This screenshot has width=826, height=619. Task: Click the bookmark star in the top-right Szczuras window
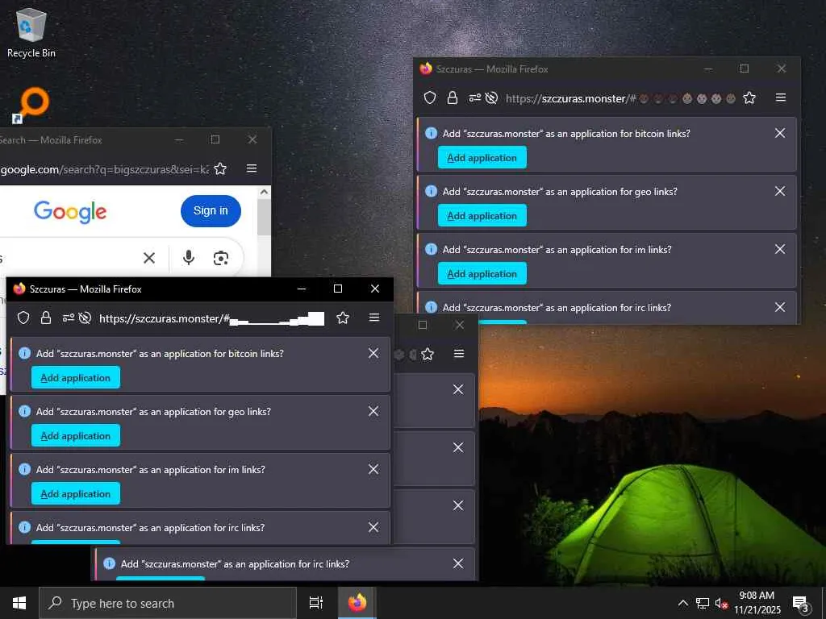749,98
